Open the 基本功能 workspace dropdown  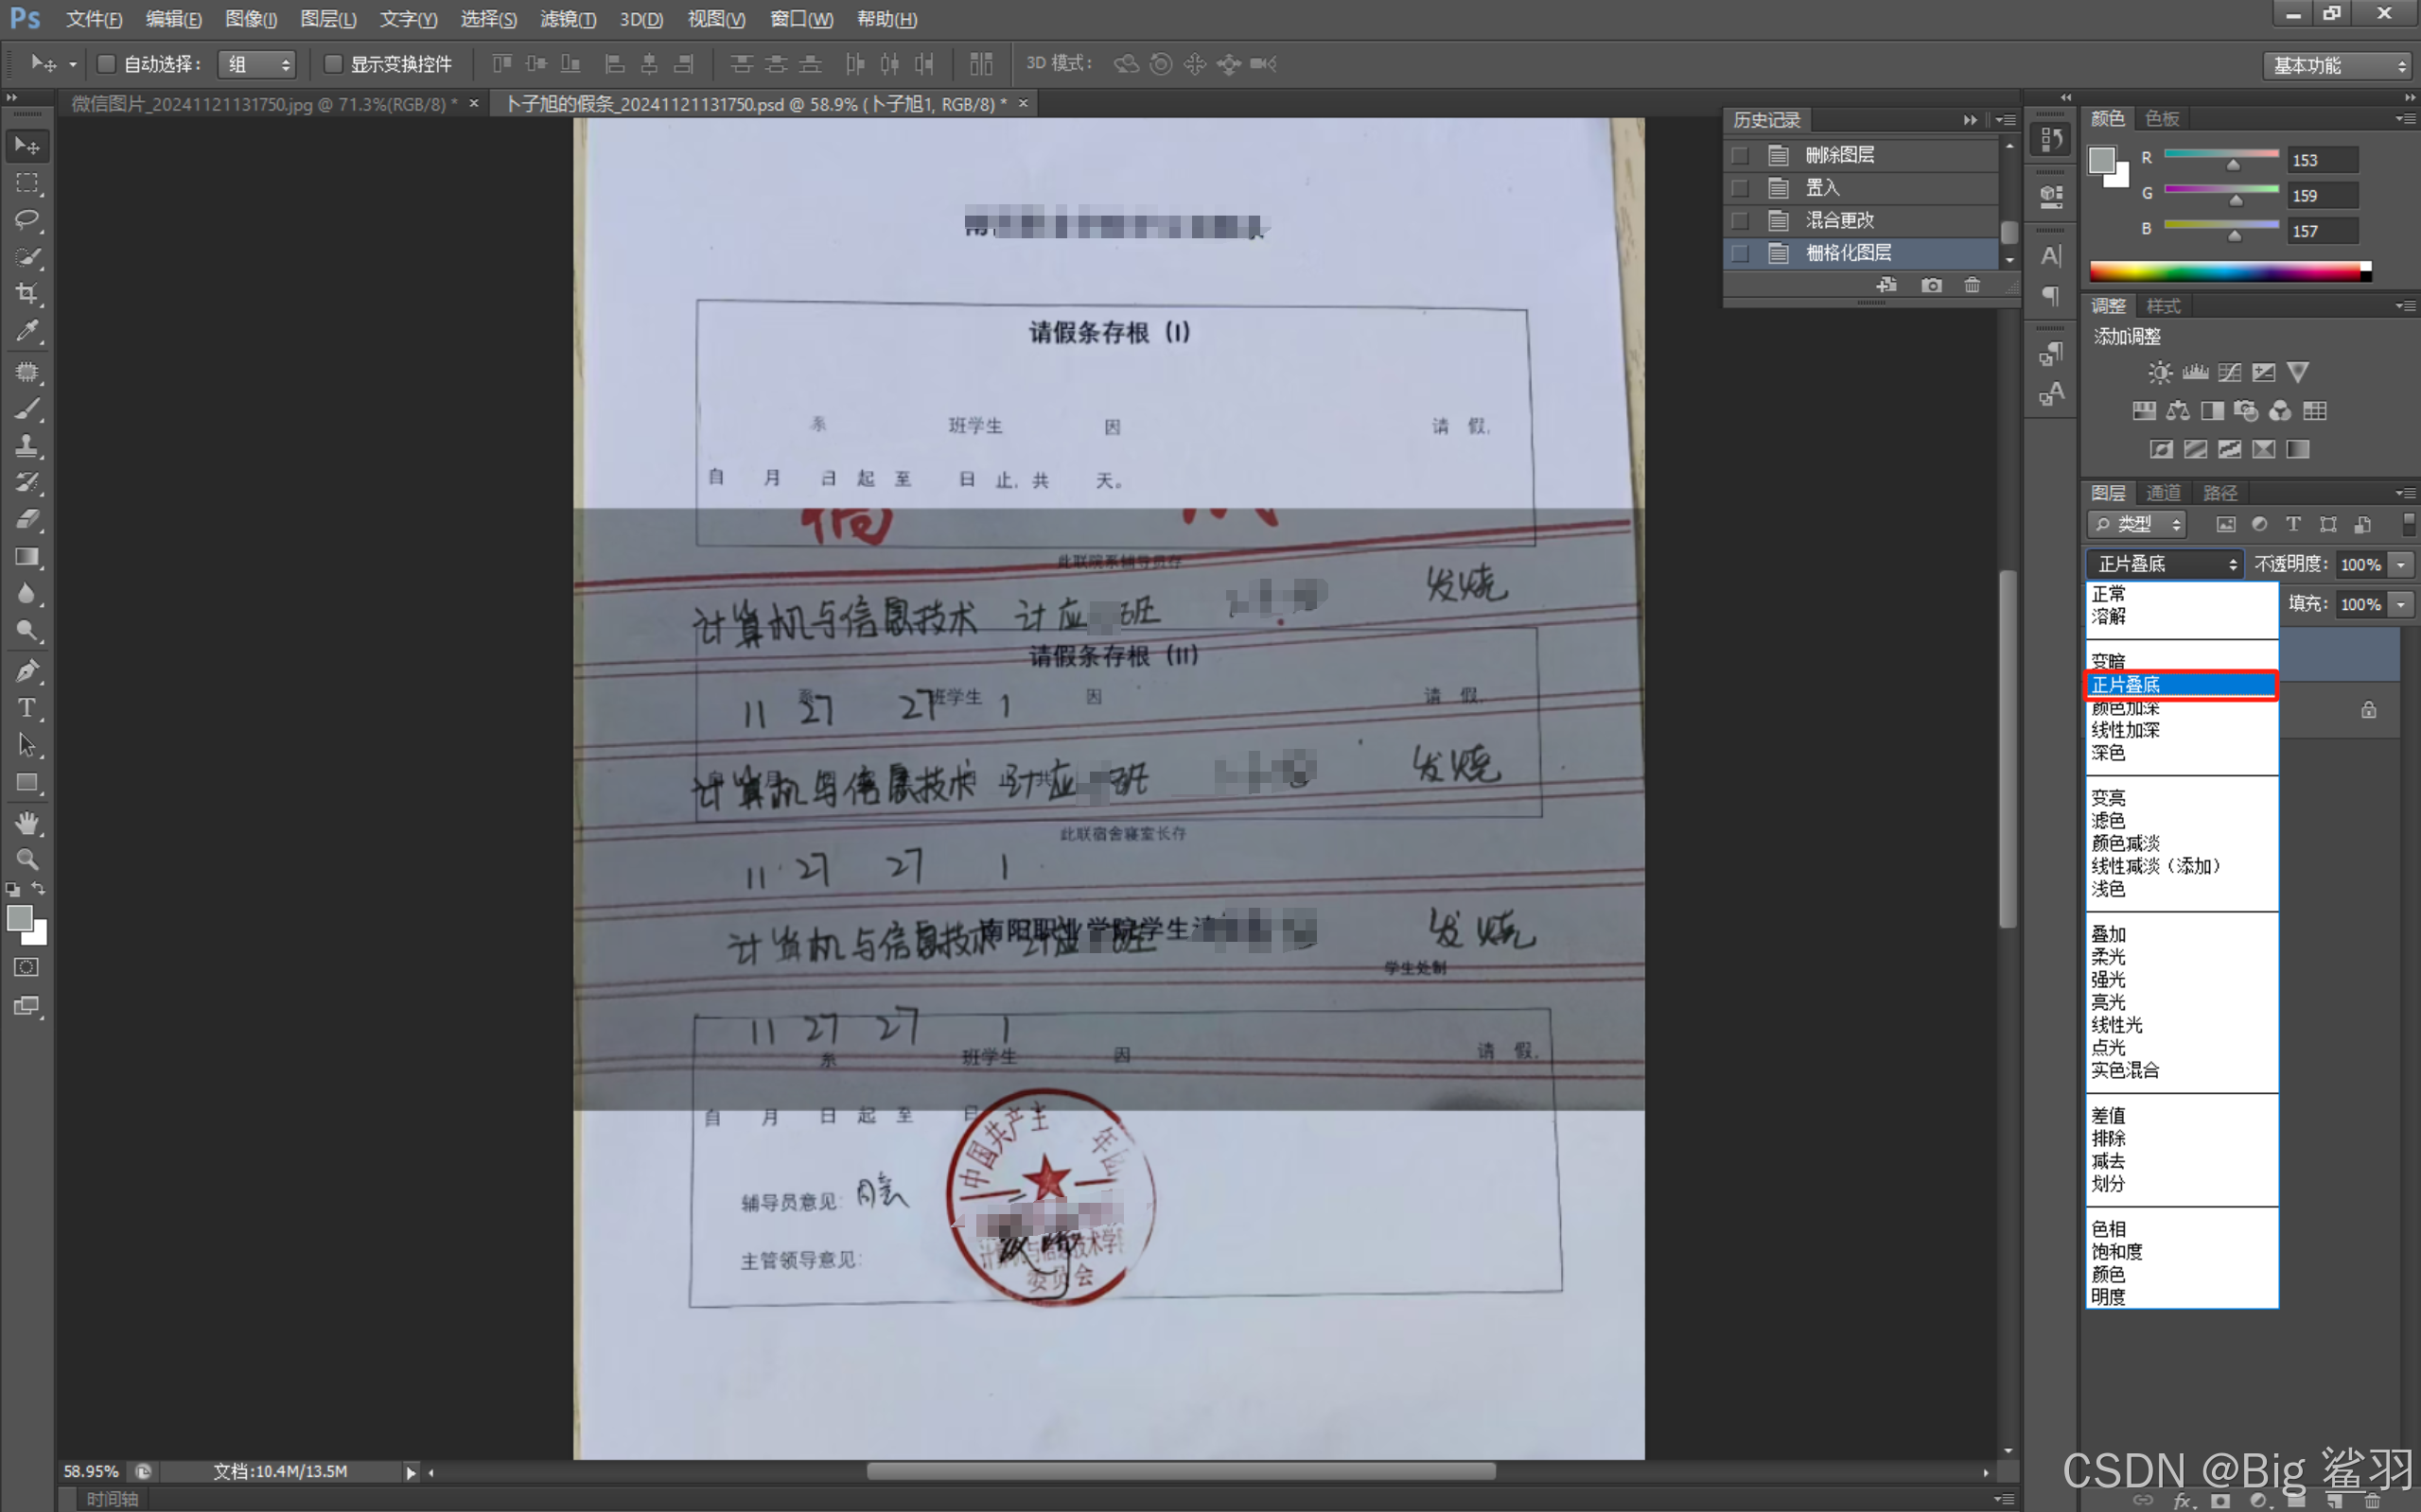(x=2337, y=66)
